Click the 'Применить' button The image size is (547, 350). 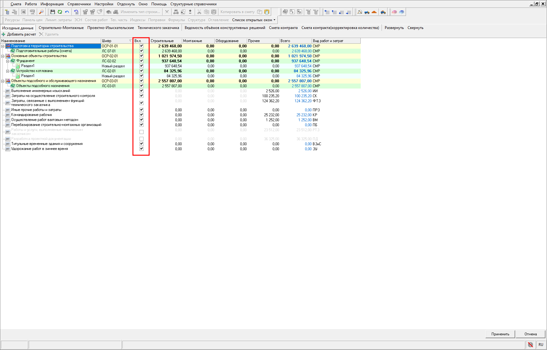(500, 334)
